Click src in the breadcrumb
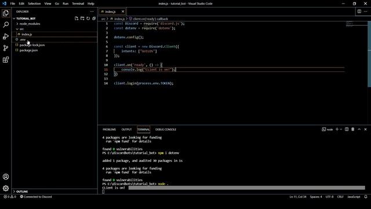Viewport: 371px width, 209px height. coord(103,19)
